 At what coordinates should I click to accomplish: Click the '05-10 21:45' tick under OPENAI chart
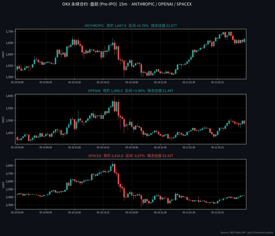160,147
